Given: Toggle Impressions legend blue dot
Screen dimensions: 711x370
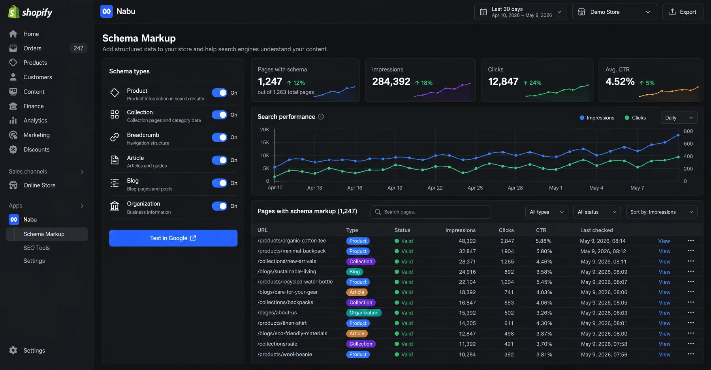Looking at the screenshot, I should pyautogui.click(x=582, y=118).
